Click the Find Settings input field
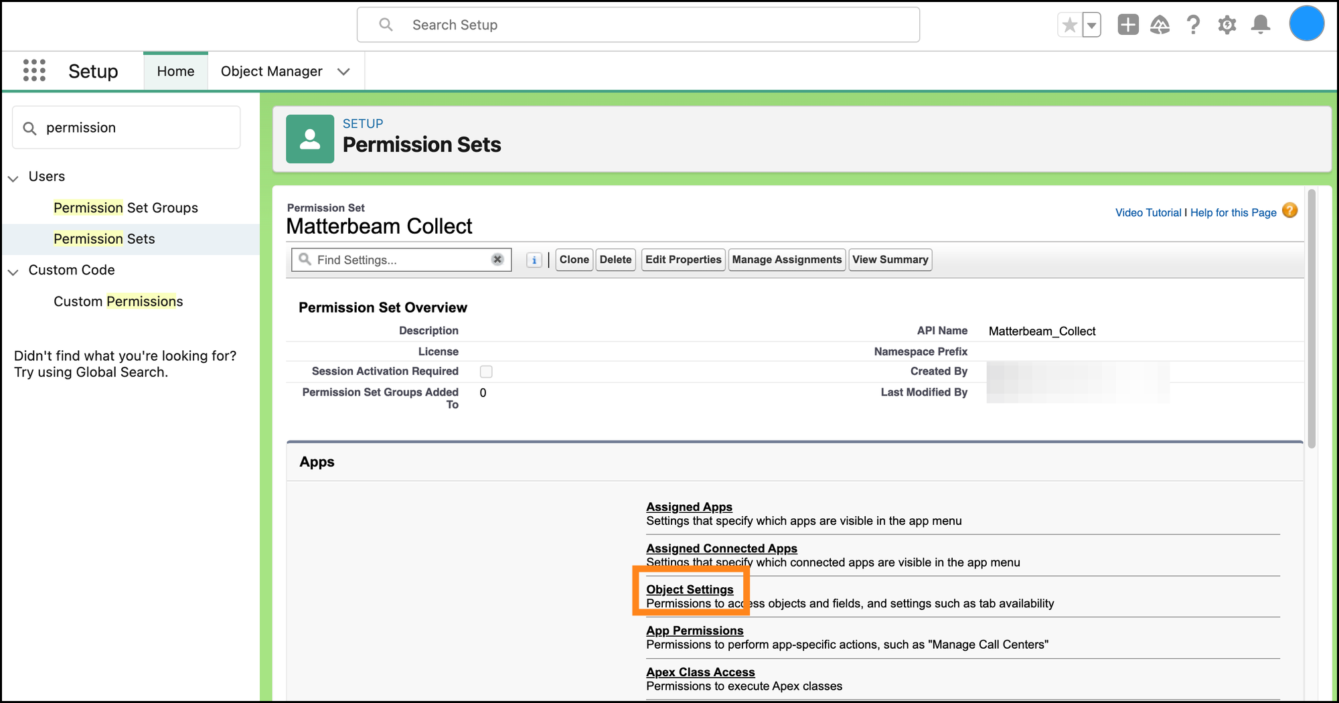 click(x=401, y=260)
